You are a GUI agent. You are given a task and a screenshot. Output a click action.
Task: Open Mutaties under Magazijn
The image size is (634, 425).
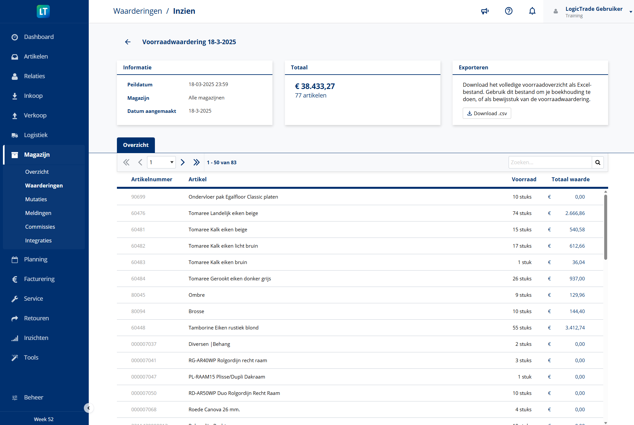click(x=36, y=199)
